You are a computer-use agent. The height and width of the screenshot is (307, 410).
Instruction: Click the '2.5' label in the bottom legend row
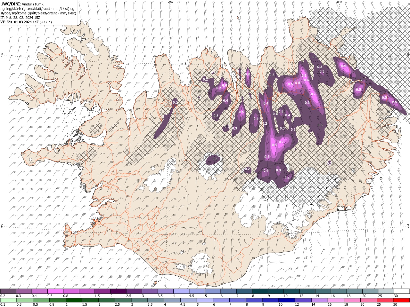click(117, 305)
